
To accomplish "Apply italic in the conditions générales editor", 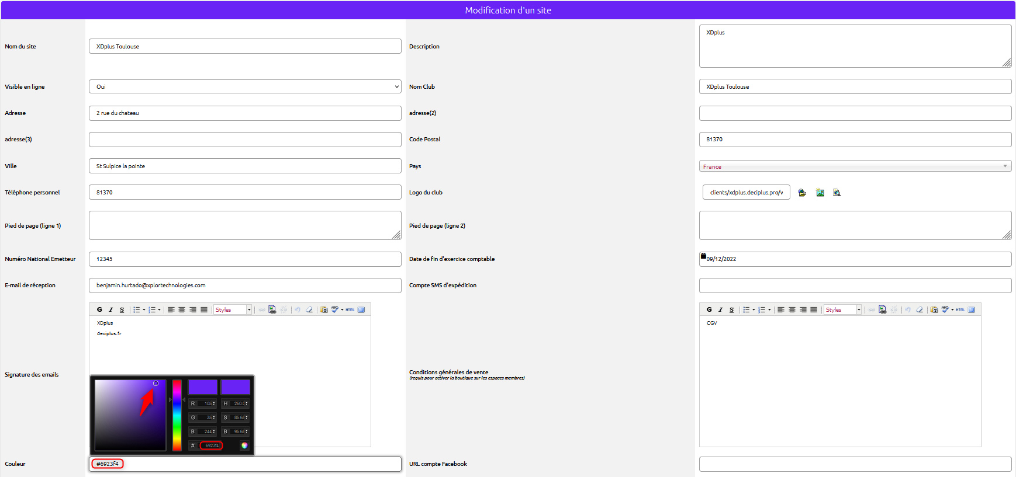I will (720, 310).
